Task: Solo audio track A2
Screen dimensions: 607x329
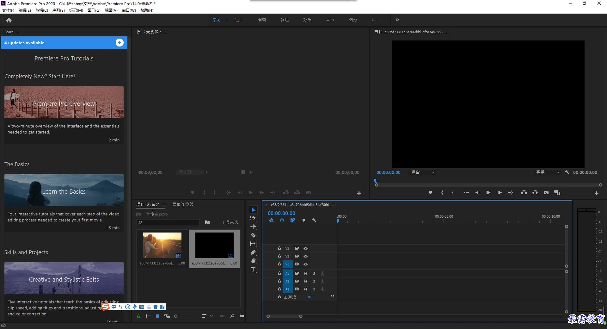Action: pyautogui.click(x=314, y=281)
